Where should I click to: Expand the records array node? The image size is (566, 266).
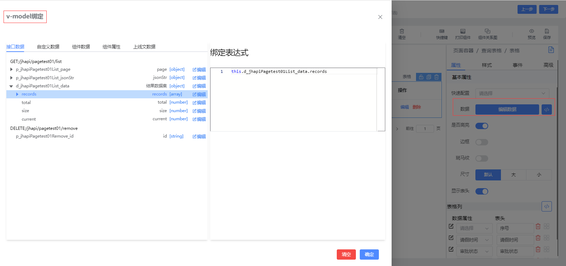click(17, 94)
